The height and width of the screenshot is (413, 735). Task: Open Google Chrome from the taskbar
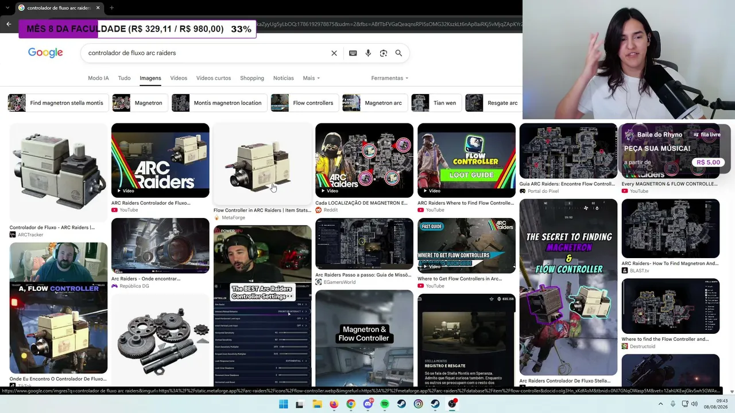(351, 404)
